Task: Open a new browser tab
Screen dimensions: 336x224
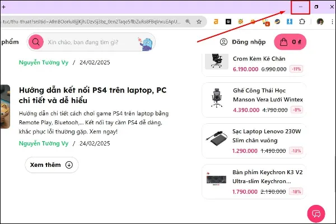Action: [x=3, y=7]
